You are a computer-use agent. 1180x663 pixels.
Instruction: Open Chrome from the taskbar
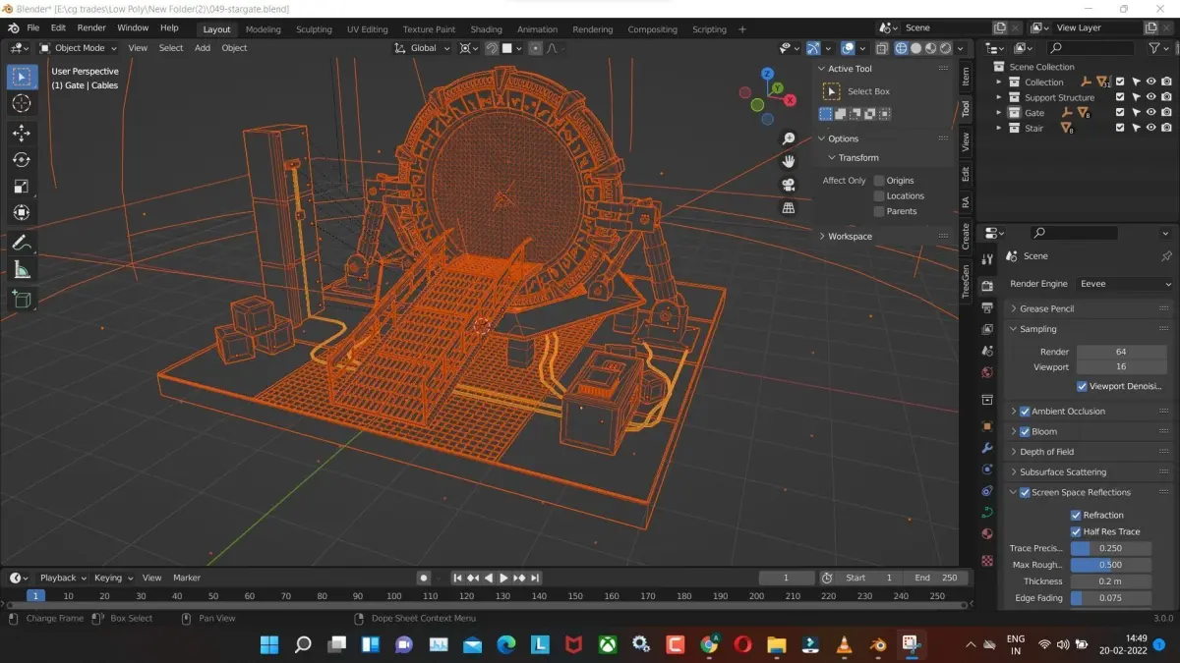pos(708,644)
